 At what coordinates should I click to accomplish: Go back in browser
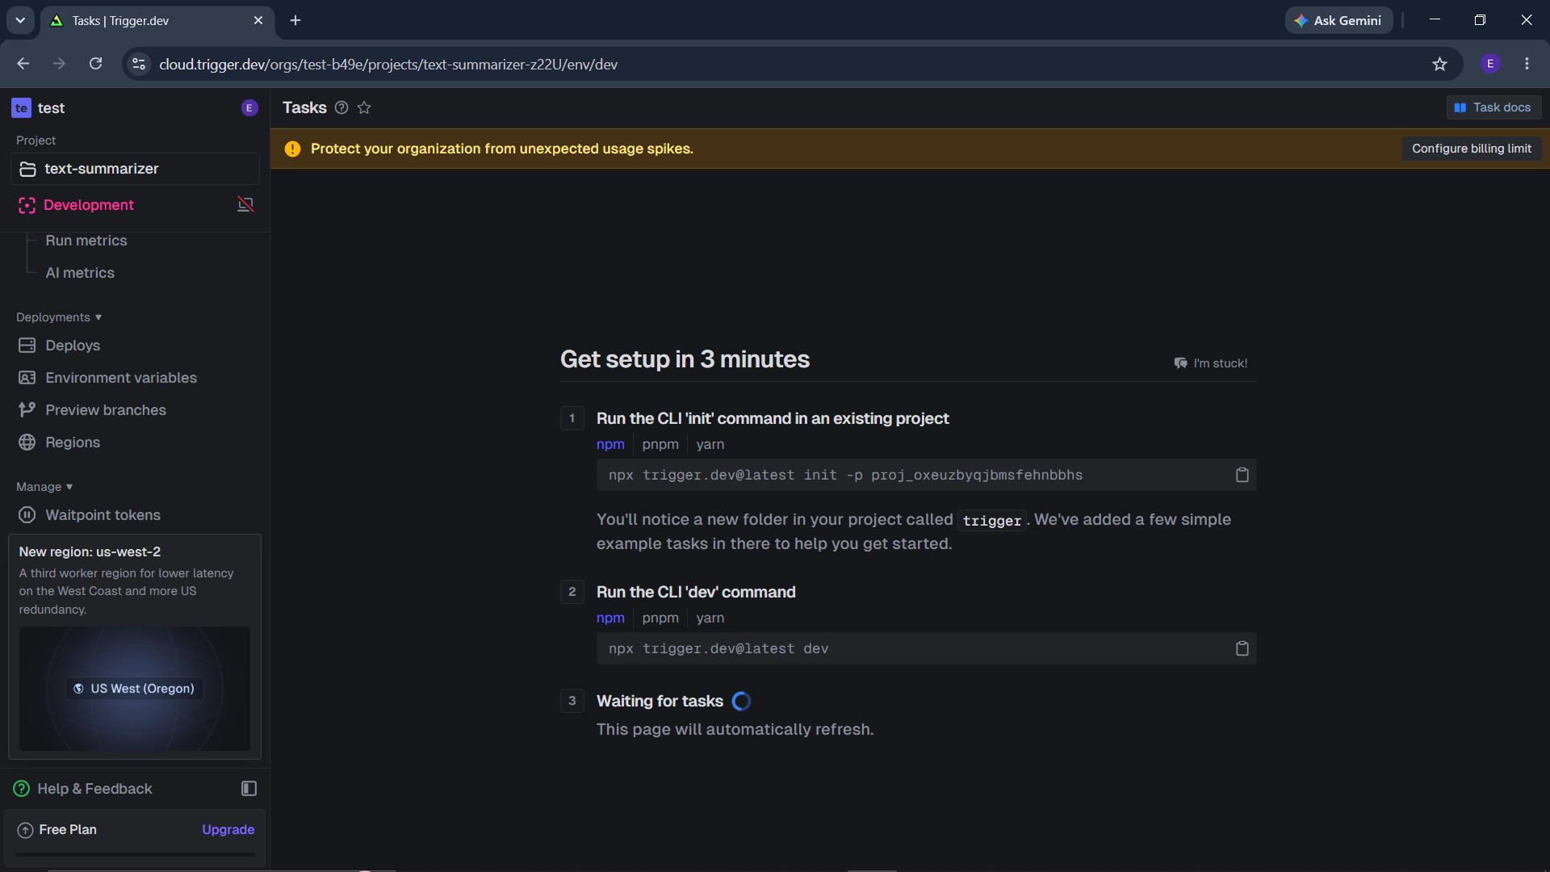23,64
